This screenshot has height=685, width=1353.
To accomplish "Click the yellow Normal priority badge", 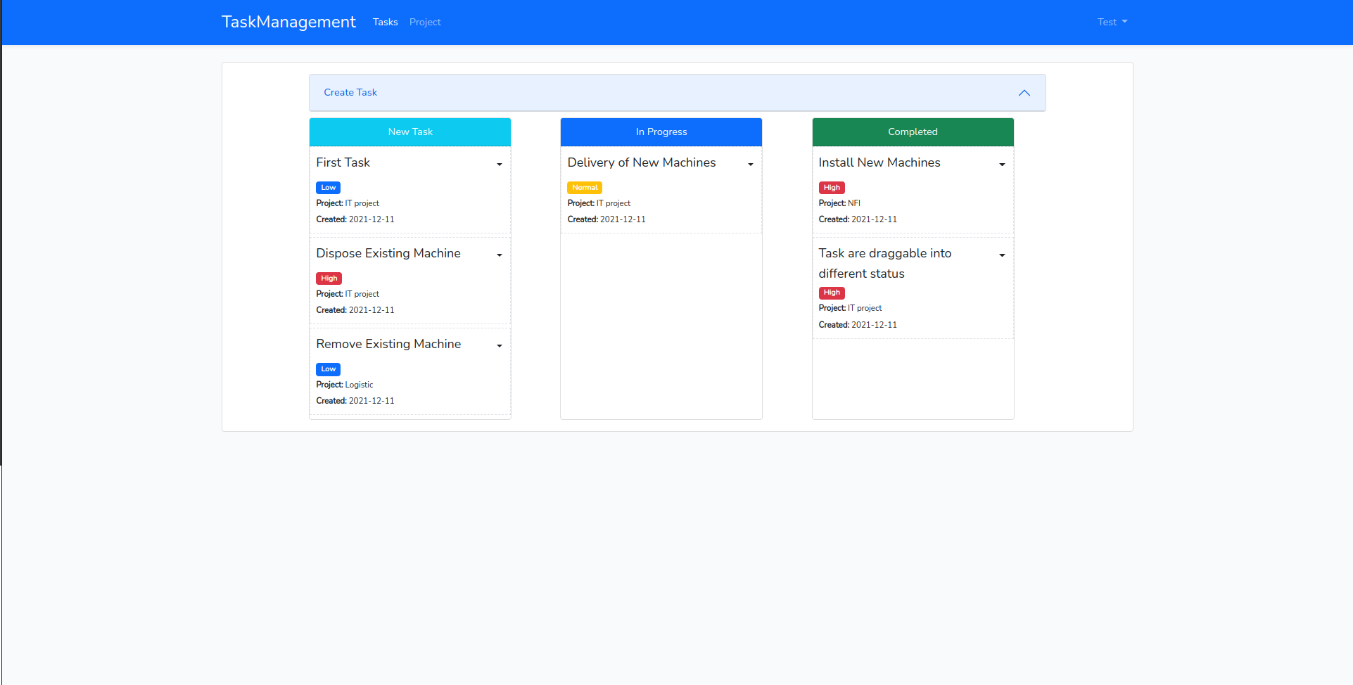I will [x=584, y=188].
